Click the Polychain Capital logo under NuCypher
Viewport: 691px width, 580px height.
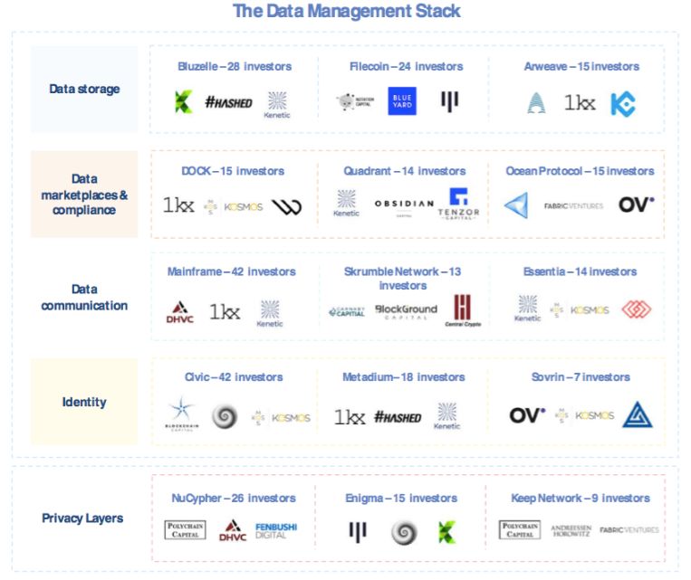click(185, 530)
